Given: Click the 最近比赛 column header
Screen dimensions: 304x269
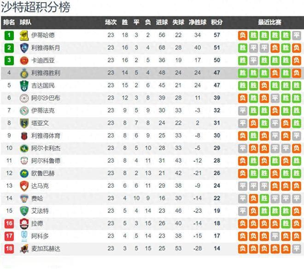Looking at the screenshot, I should pos(269,22).
